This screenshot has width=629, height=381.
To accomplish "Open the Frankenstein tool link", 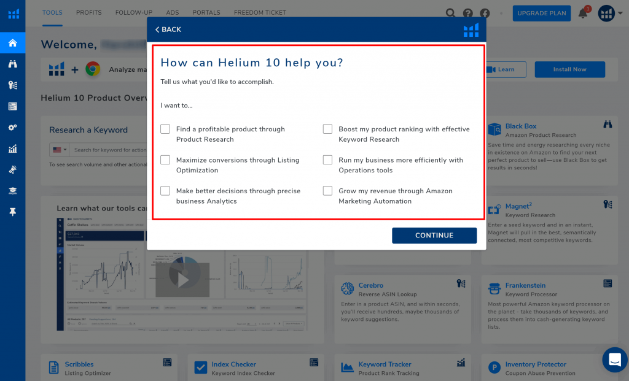I will pyautogui.click(x=525, y=286).
